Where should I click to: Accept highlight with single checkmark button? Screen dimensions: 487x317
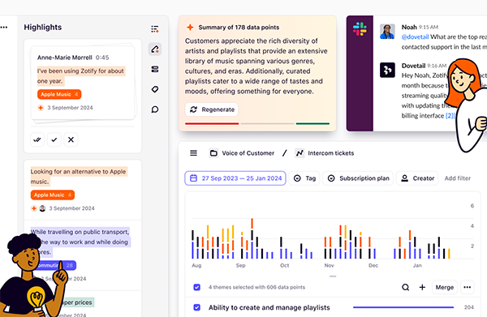54,139
